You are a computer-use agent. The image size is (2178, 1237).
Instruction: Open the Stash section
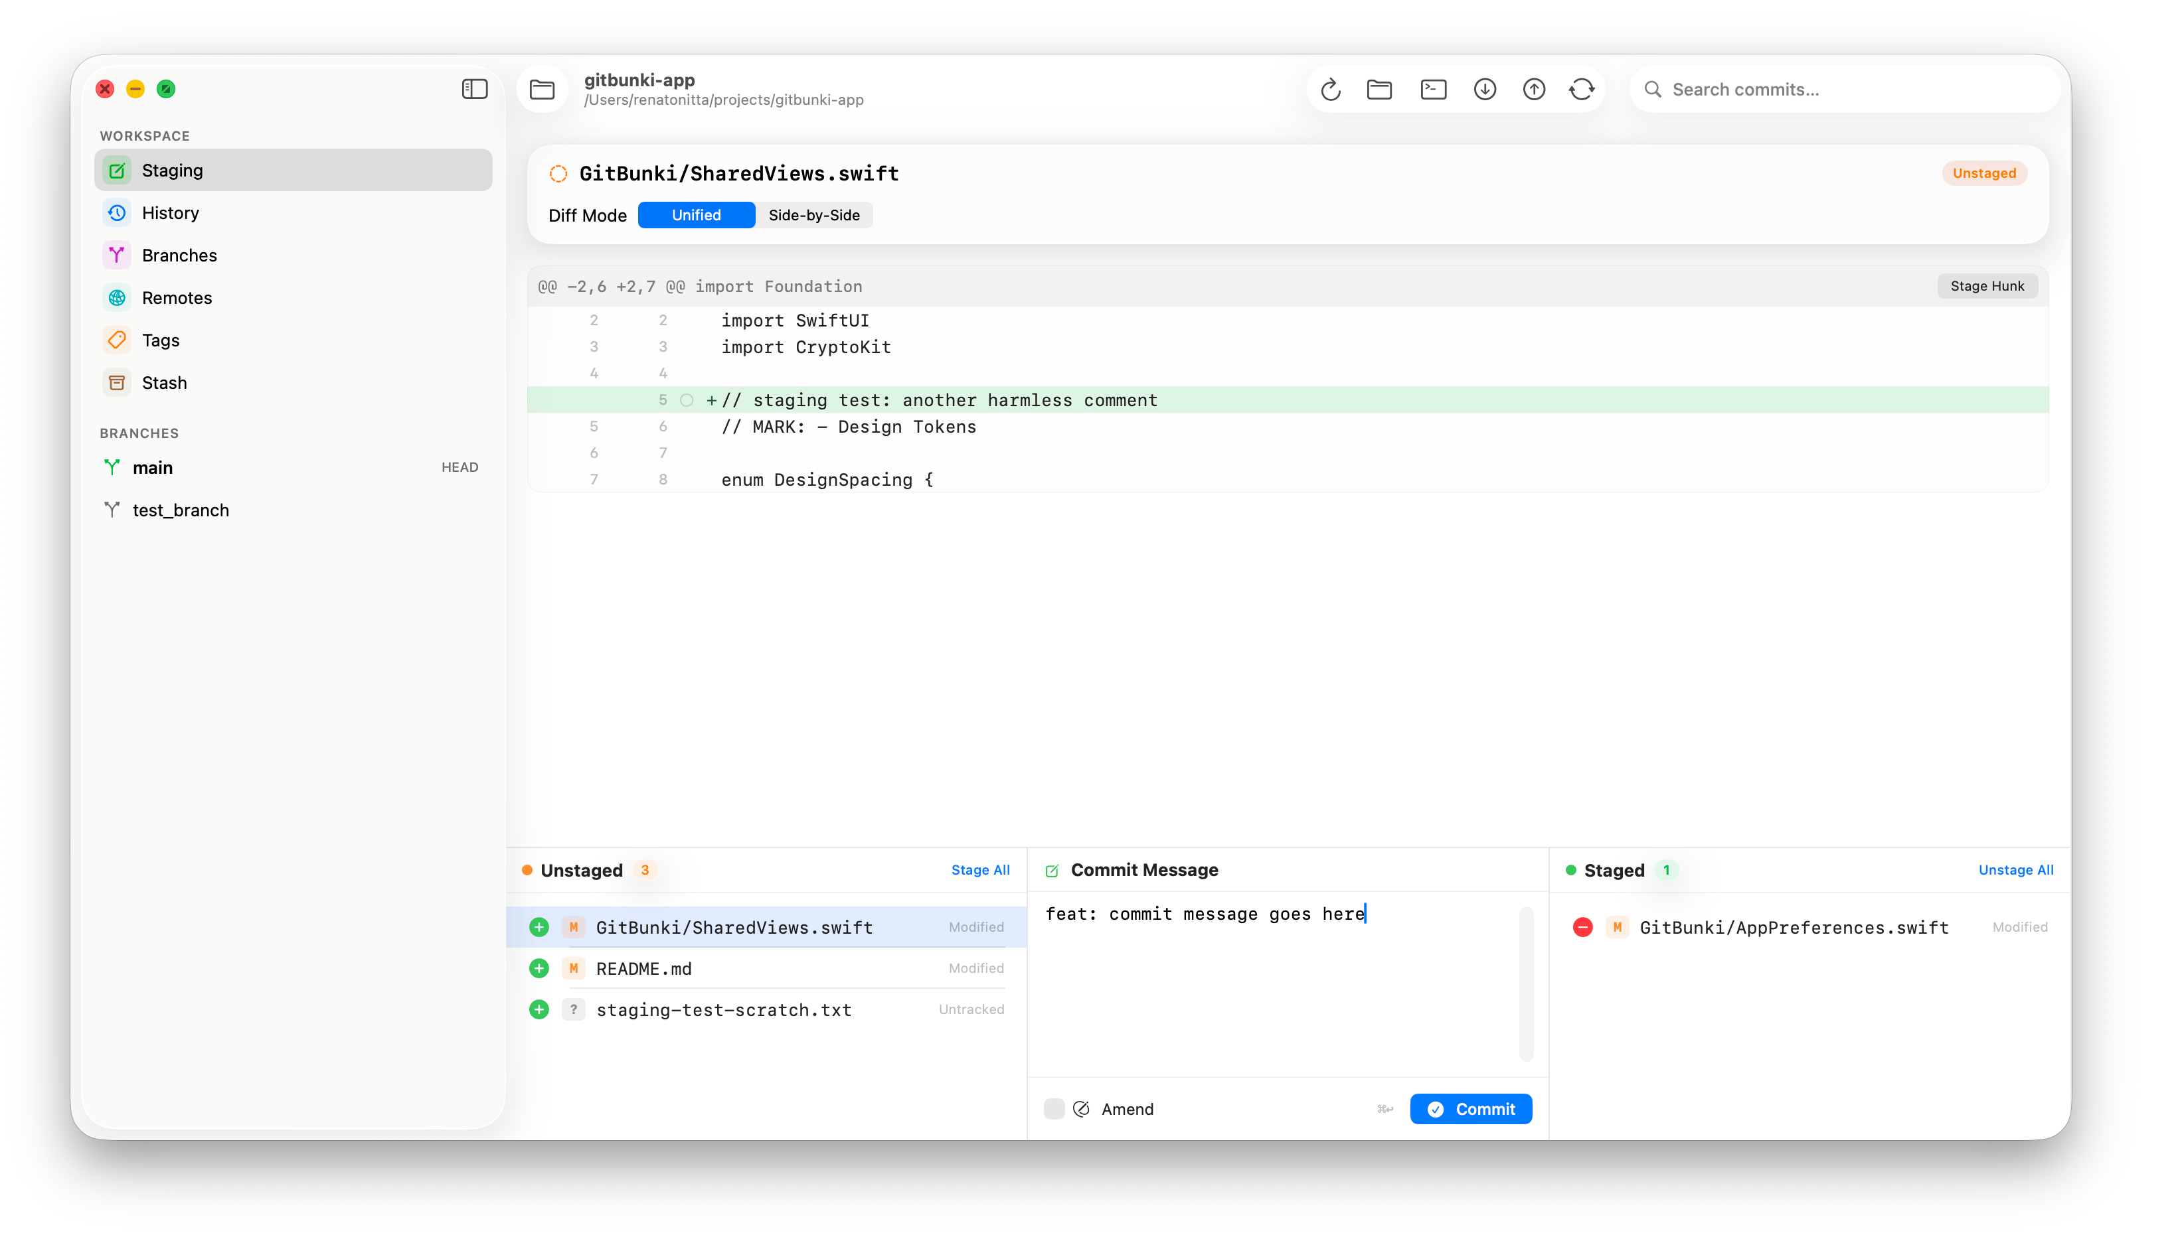click(x=293, y=383)
